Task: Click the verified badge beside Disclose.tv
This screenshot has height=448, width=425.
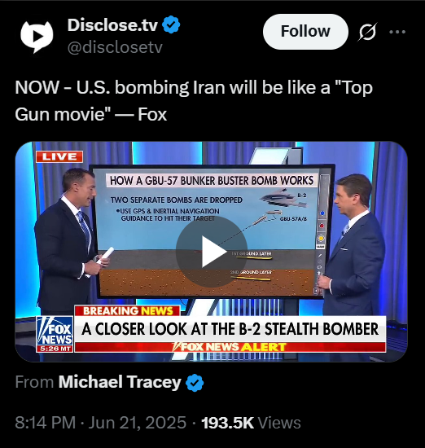Action: click(171, 25)
